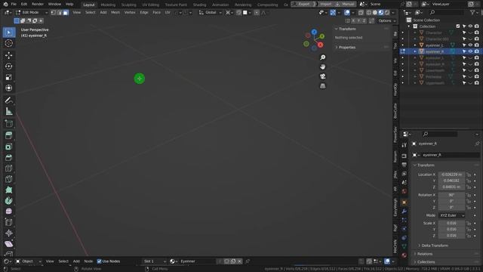Image resolution: width=483 pixels, height=272 pixels.
Task: Toggle the camera view icon
Action: tap(322, 76)
